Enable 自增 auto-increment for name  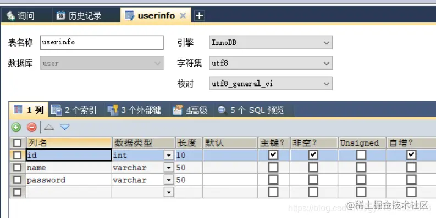coord(411,167)
